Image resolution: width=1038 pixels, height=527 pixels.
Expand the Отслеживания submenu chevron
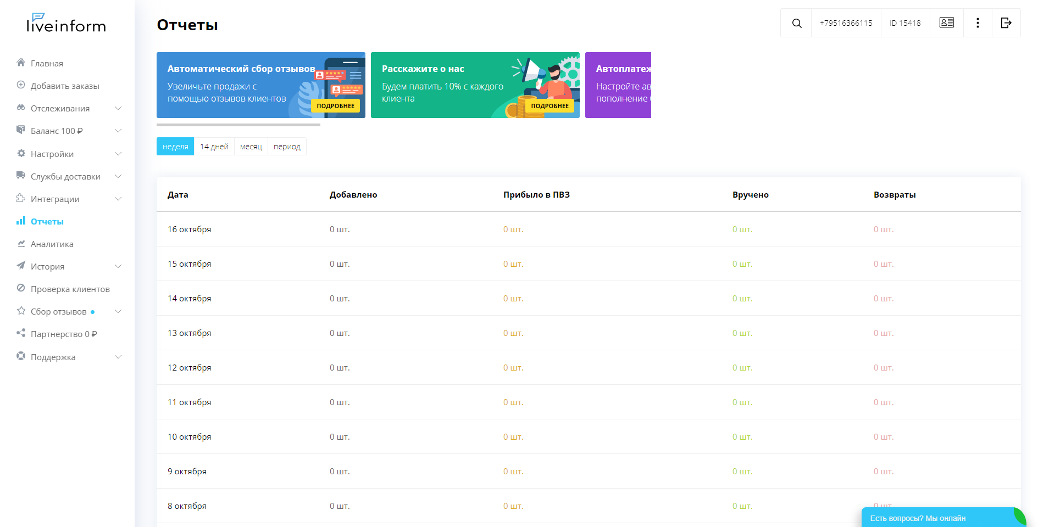tap(118, 108)
